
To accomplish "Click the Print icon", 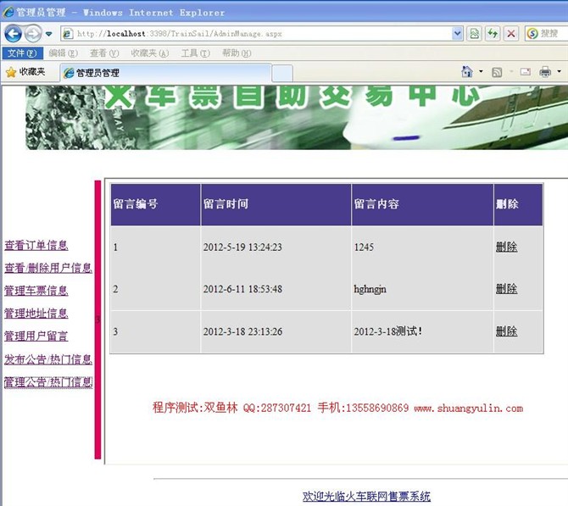I will click(545, 72).
